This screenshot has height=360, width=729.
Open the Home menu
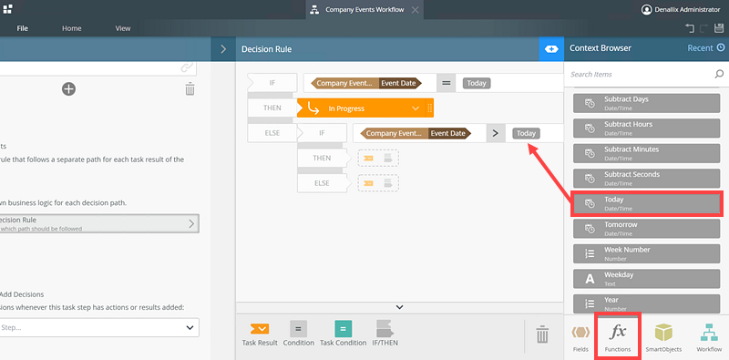[72, 28]
